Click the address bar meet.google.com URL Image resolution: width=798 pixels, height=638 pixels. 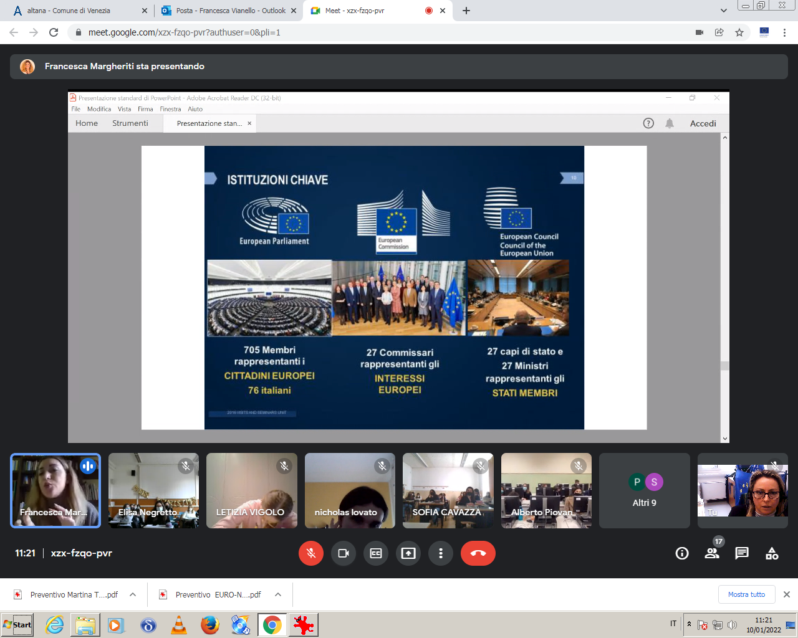point(185,32)
